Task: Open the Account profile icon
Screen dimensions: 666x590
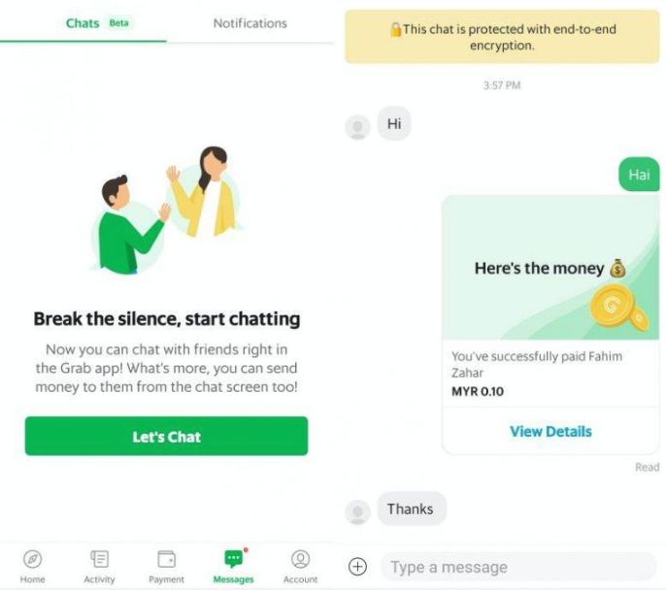Action: (x=300, y=559)
